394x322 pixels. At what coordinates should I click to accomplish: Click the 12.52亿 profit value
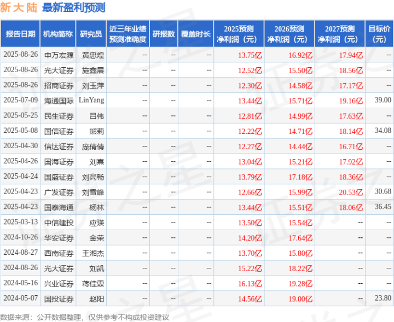click(x=250, y=71)
